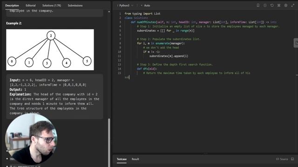Click the 'Example 2:' heading
Viewport: 298px width, 167px height.
(14, 23)
